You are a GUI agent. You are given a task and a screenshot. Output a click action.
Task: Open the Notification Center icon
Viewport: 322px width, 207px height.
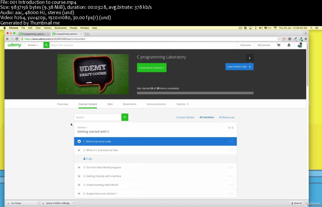[x=317, y=28]
